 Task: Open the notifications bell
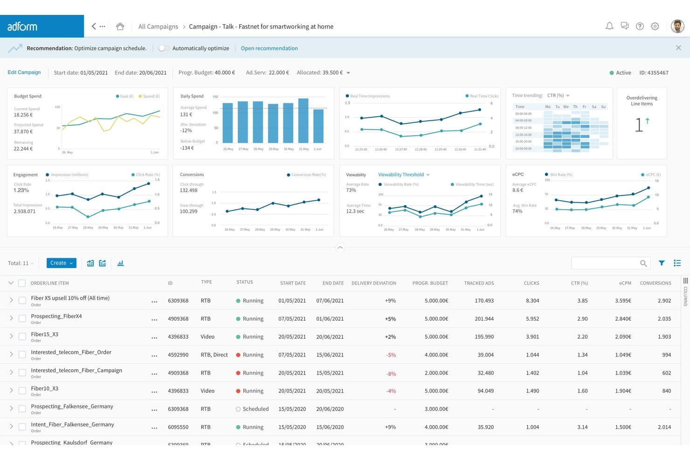click(609, 26)
